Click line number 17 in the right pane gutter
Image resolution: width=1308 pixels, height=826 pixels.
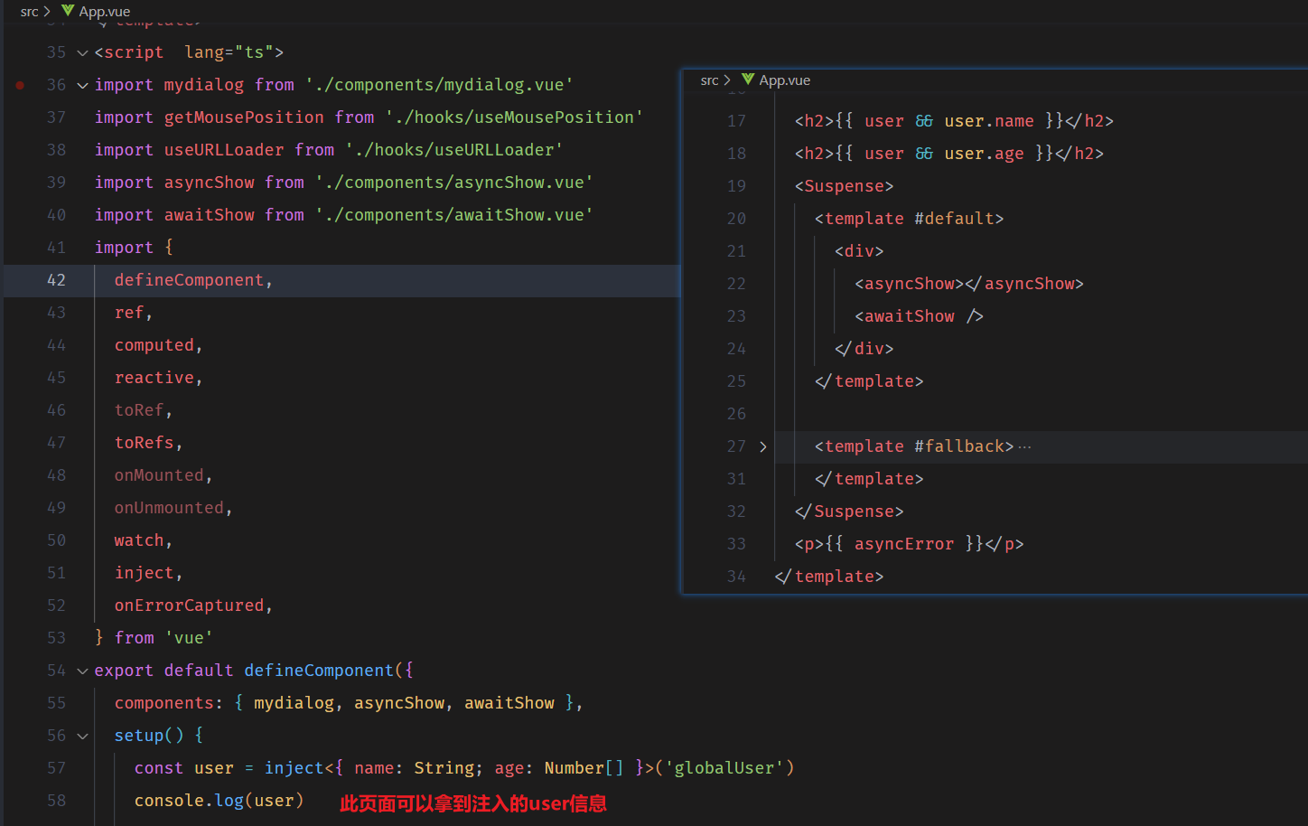click(736, 121)
